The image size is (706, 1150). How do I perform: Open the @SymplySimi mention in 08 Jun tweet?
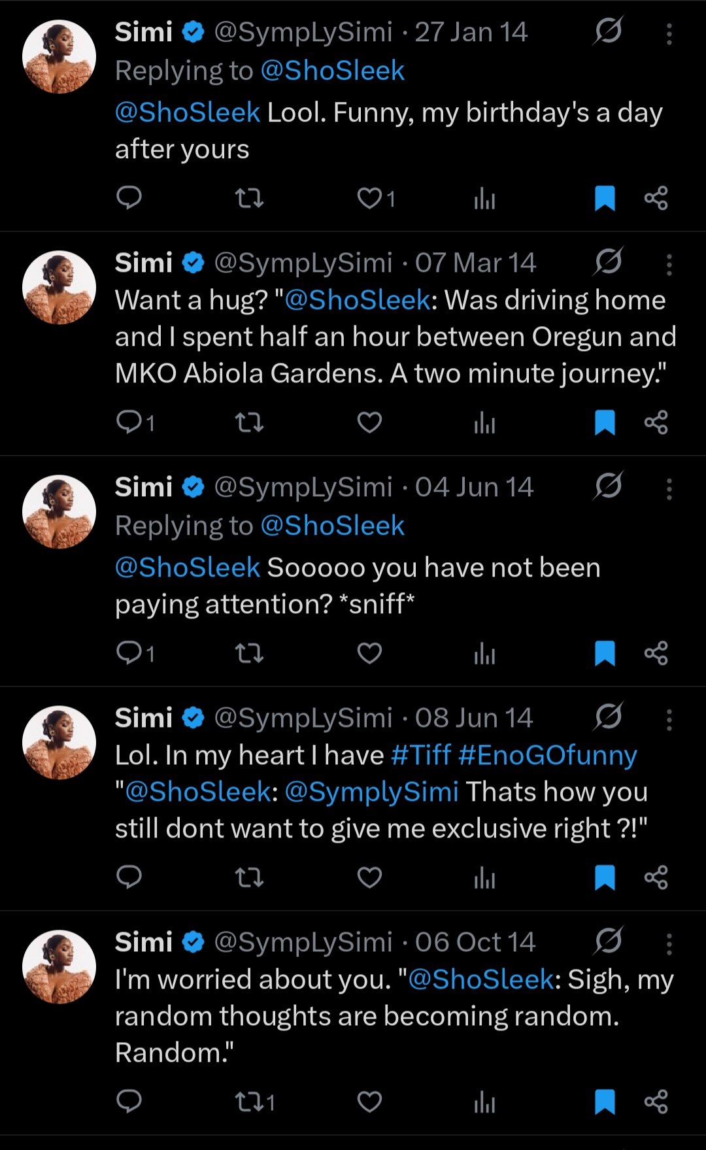pos(371,792)
